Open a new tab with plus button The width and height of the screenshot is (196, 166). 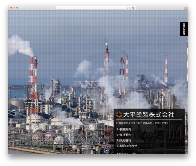[186, 9]
